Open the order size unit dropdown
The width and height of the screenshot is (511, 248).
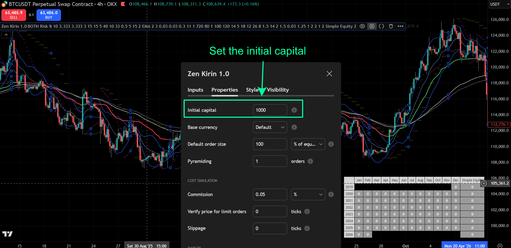click(308, 144)
